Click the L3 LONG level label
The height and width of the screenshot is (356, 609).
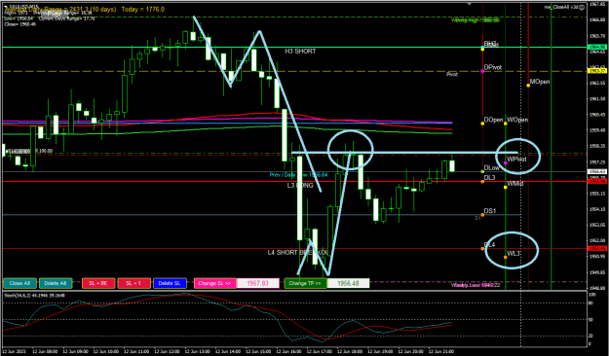point(300,186)
